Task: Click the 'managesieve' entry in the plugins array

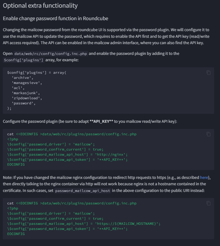Action: [27, 83]
